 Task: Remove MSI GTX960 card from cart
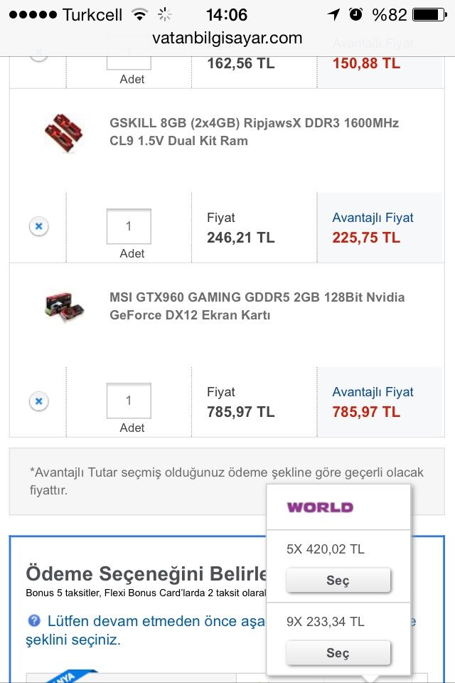pos(38,401)
